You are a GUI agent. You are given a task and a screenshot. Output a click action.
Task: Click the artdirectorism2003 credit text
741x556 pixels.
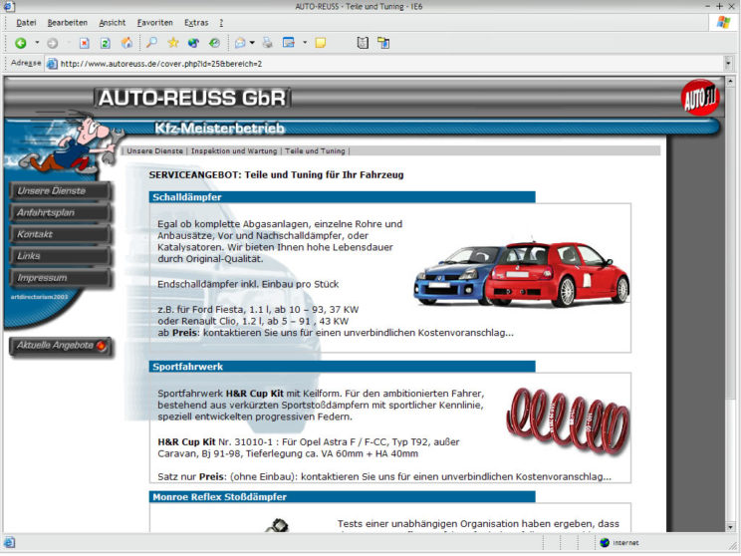point(39,297)
